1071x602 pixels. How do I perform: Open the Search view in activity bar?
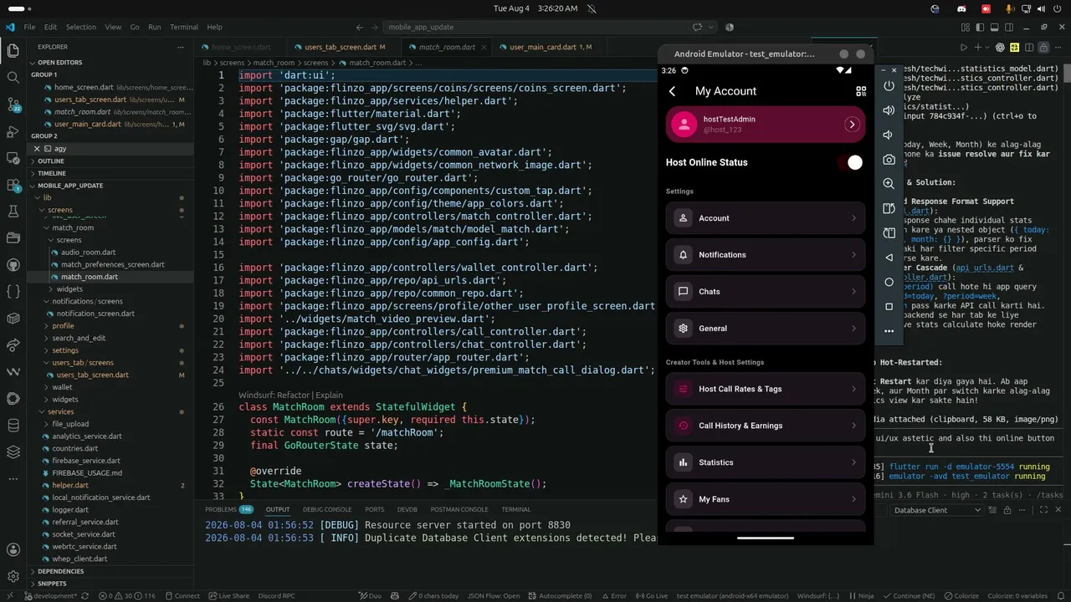coord(13,78)
